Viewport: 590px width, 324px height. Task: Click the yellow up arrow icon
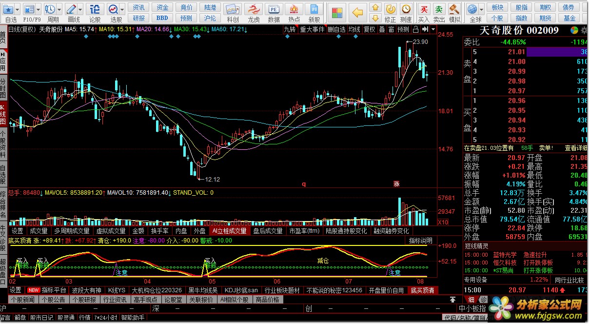click(x=375, y=7)
